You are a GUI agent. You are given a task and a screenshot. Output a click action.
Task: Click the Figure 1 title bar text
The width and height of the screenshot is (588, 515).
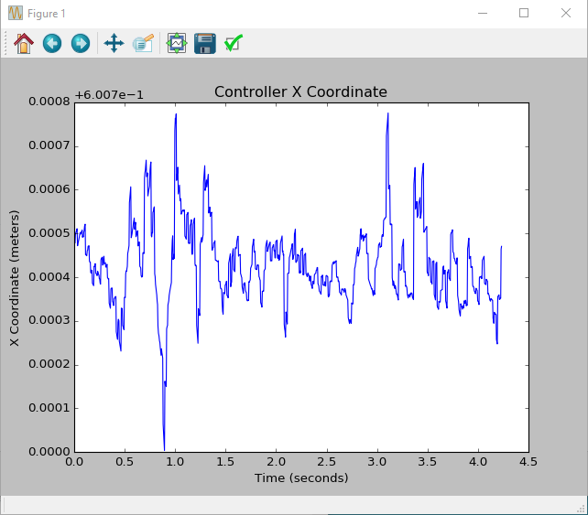point(47,14)
